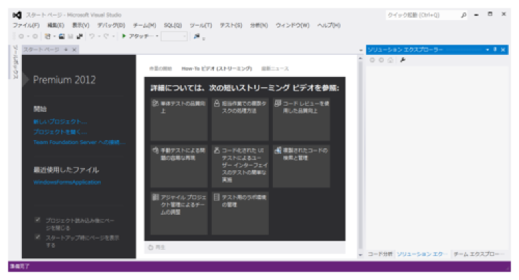Viewport: 519px width, 280px height.
Task: Open Solution Explorer properties wrench icon
Action: point(403,60)
